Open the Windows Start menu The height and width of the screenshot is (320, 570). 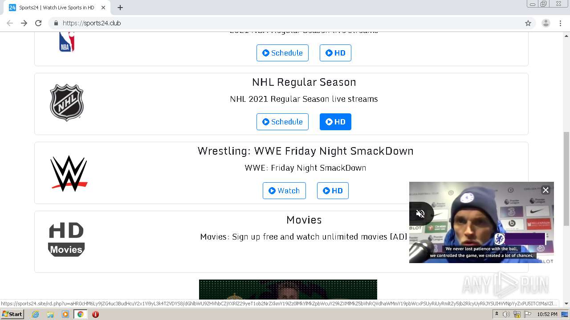tap(12, 314)
